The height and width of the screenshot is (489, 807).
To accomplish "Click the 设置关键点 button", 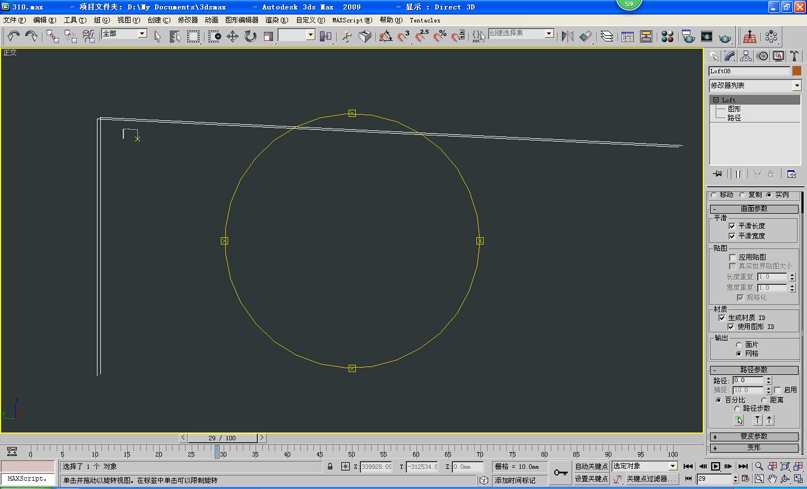I will (591, 479).
